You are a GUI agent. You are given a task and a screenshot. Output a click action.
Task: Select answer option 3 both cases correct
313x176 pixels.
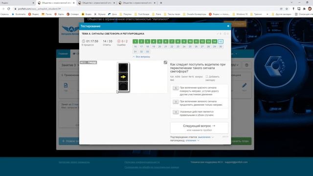tap(199, 113)
